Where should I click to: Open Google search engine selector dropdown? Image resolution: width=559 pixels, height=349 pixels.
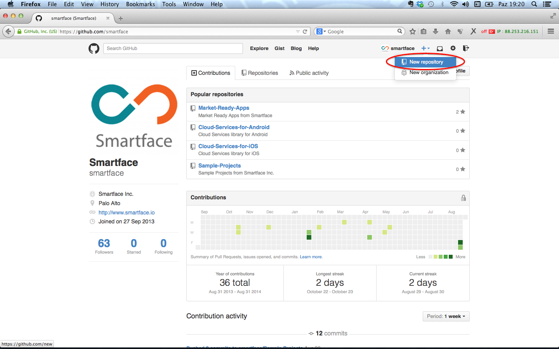[x=321, y=32]
